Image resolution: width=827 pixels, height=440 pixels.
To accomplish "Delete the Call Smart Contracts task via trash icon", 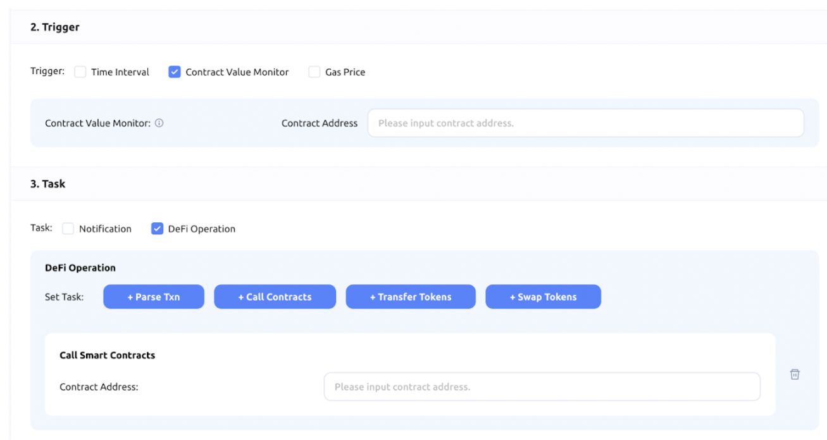I will 795,374.
